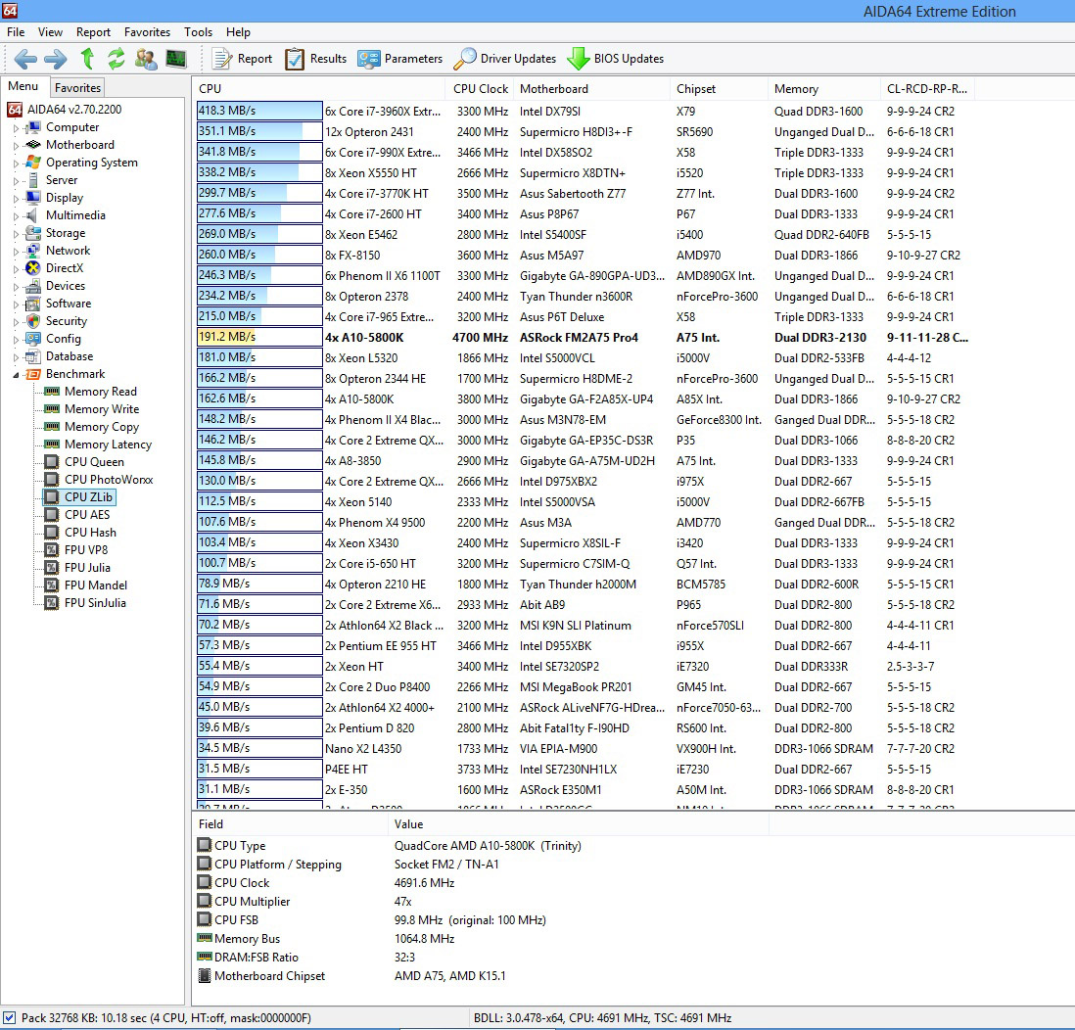Image resolution: width=1075 pixels, height=1030 pixels.
Task: Select the Memory Latency benchmark icon
Action: 52,445
